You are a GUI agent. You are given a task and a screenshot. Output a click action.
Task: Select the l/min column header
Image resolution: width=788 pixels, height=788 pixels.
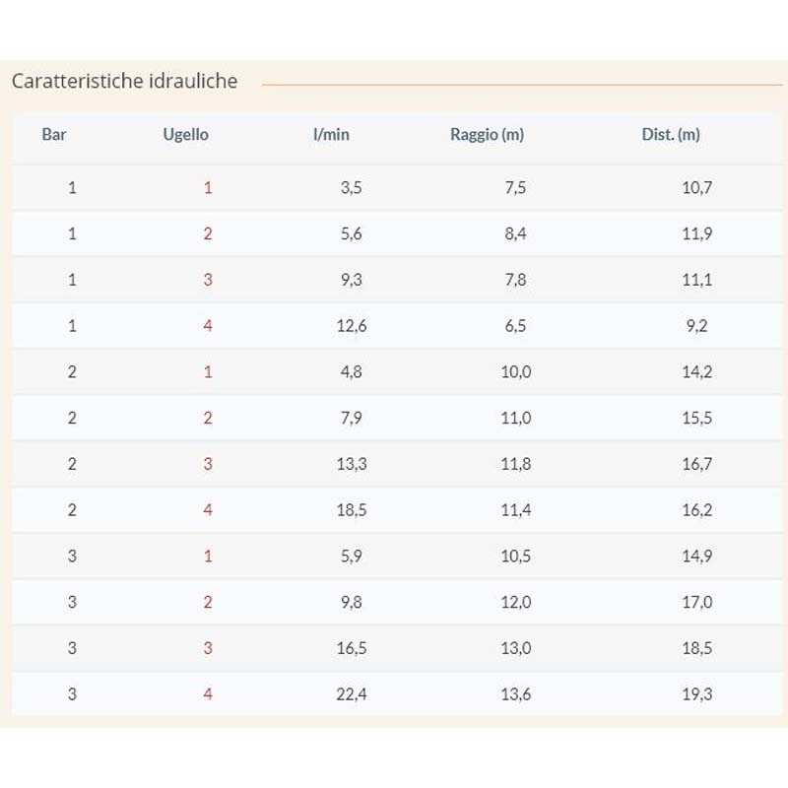coord(331,134)
